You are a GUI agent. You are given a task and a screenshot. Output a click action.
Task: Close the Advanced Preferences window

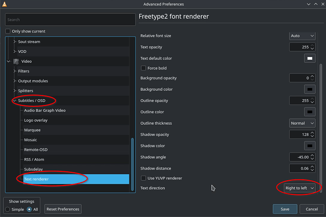[323, 4]
